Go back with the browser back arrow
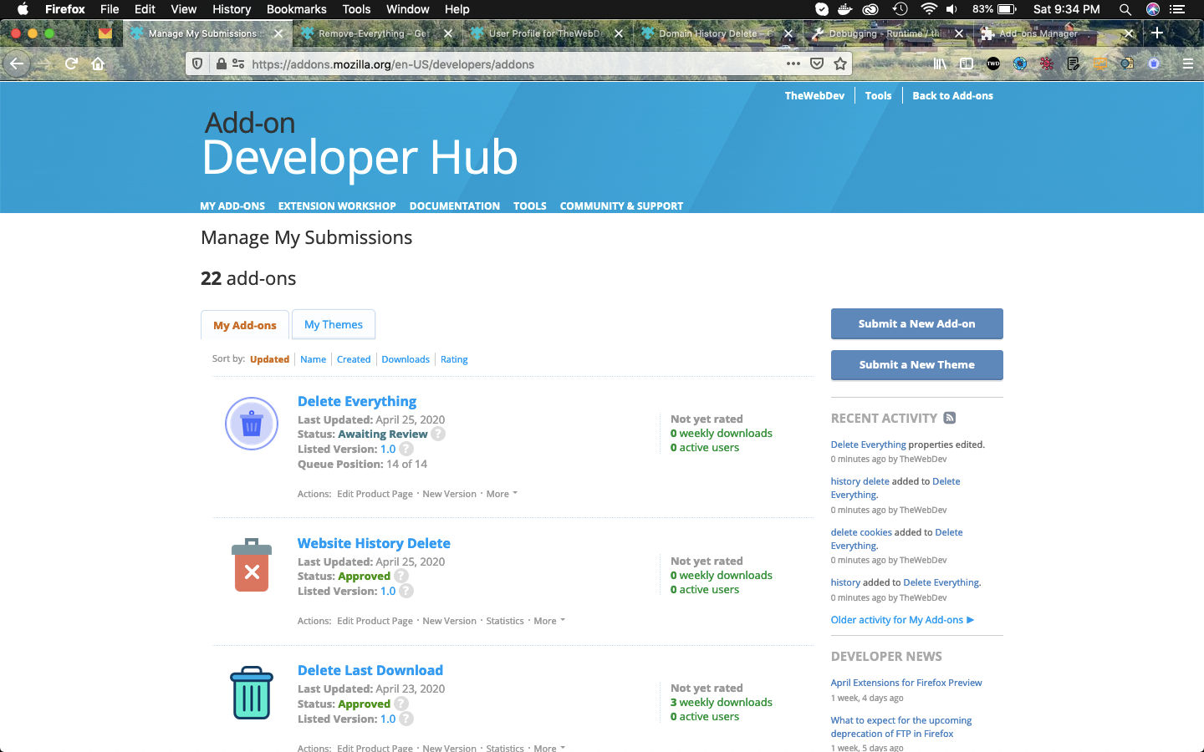The height and width of the screenshot is (752, 1204). [17, 64]
